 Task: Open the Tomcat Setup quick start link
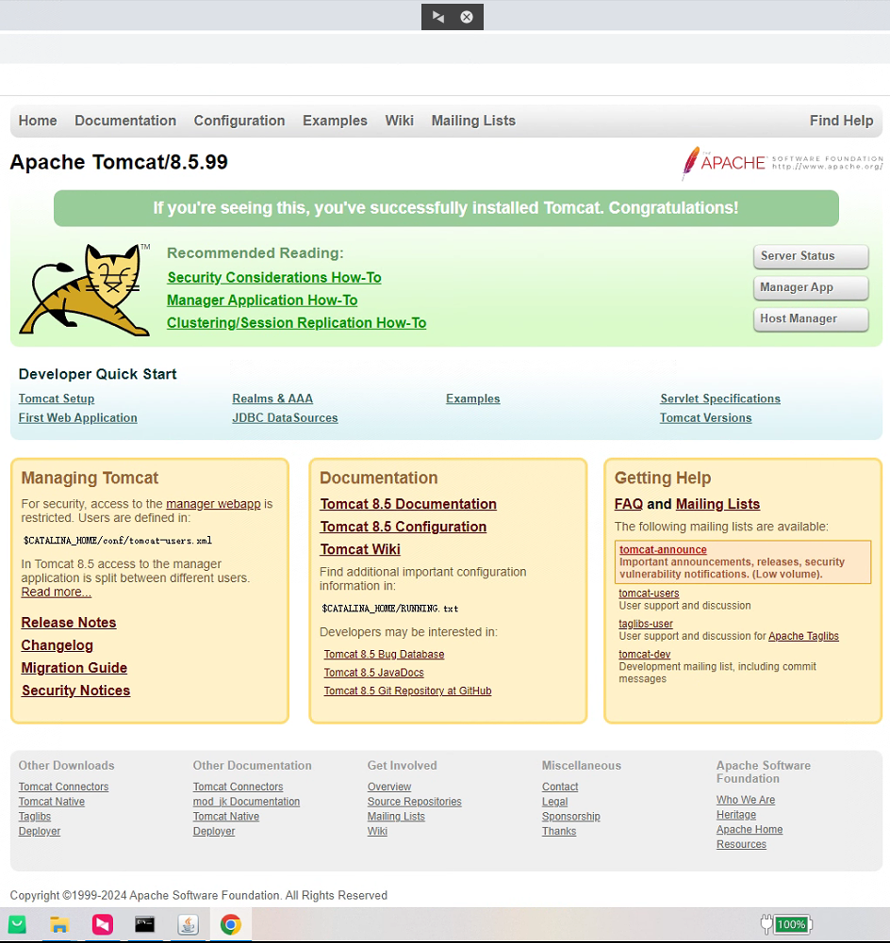pyautogui.click(x=57, y=398)
